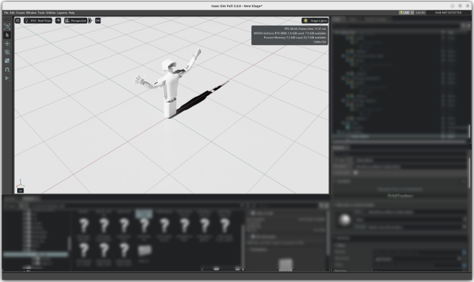Open the Stage Lights menu
The image size is (474, 282).
(x=315, y=20)
